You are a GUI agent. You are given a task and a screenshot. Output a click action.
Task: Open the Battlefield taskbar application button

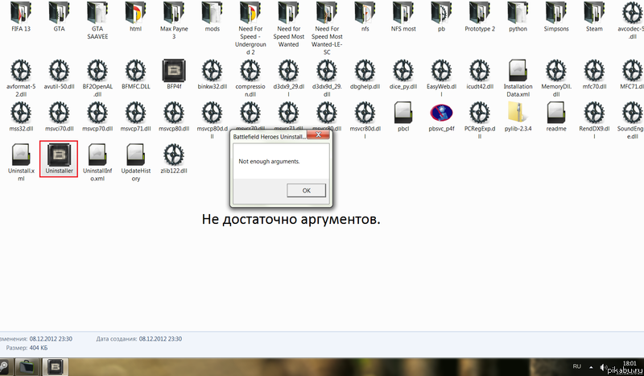point(56,366)
